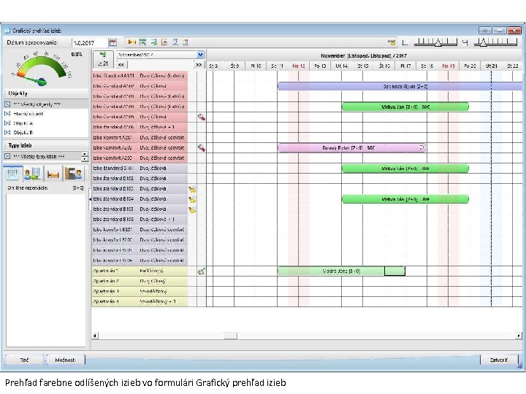The image size is (526, 394).
Task: Click the green icon in Apartmán 1 row
Action: tap(202, 271)
